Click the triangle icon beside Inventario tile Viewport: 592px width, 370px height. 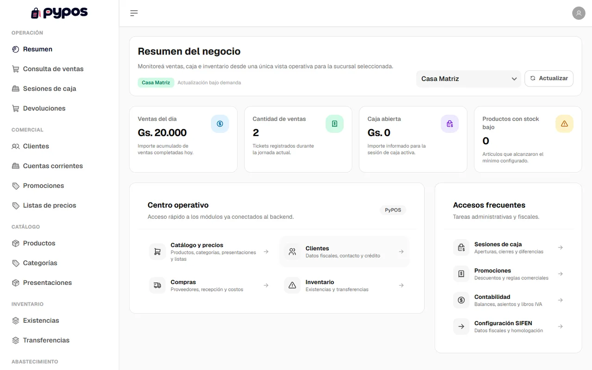tap(292, 285)
